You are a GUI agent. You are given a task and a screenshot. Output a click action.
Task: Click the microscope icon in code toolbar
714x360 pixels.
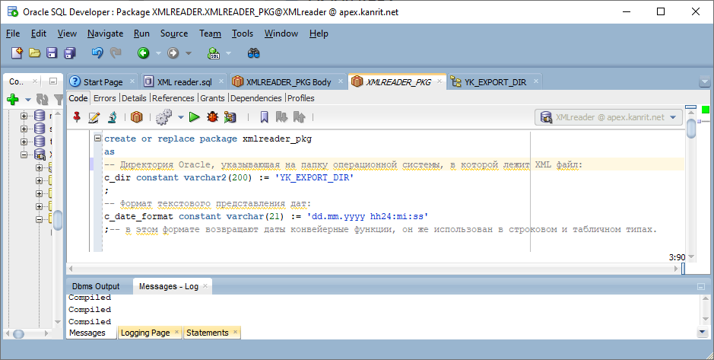pos(113,117)
